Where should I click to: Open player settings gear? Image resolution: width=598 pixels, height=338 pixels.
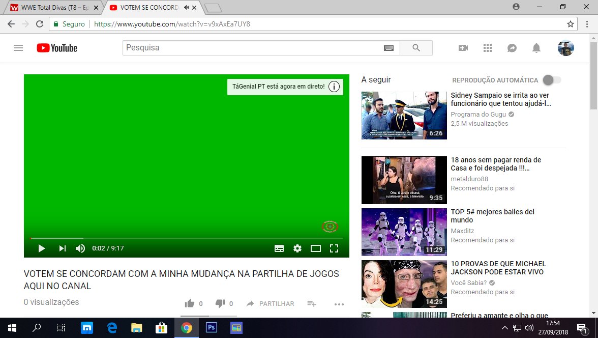(297, 248)
